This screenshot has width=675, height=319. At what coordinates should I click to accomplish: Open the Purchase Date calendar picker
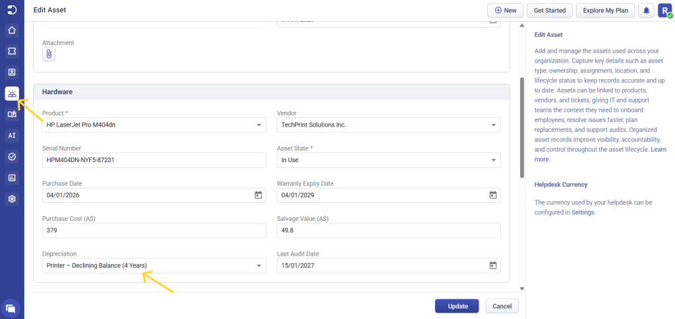pos(258,195)
